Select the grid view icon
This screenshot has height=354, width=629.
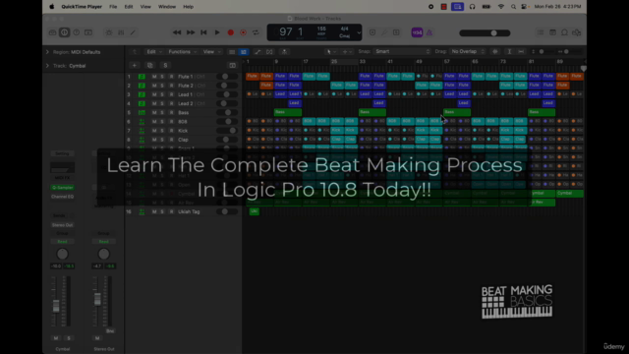[244, 52]
